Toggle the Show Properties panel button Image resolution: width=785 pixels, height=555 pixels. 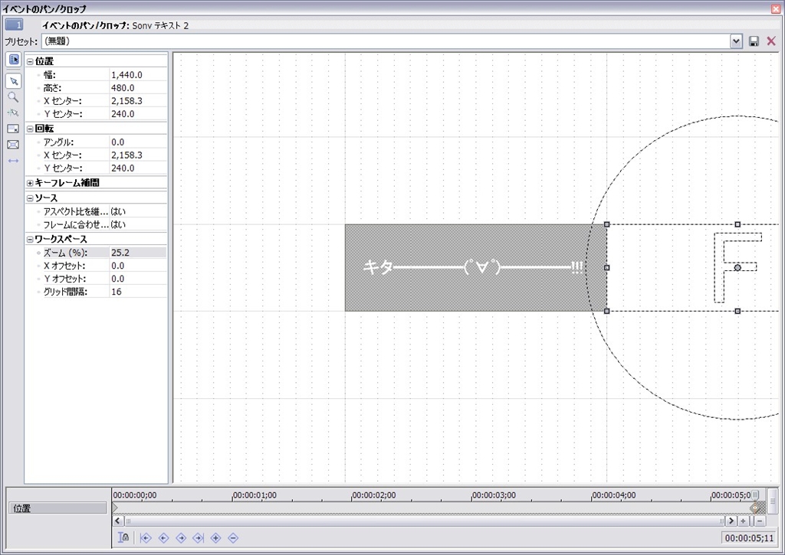point(13,60)
